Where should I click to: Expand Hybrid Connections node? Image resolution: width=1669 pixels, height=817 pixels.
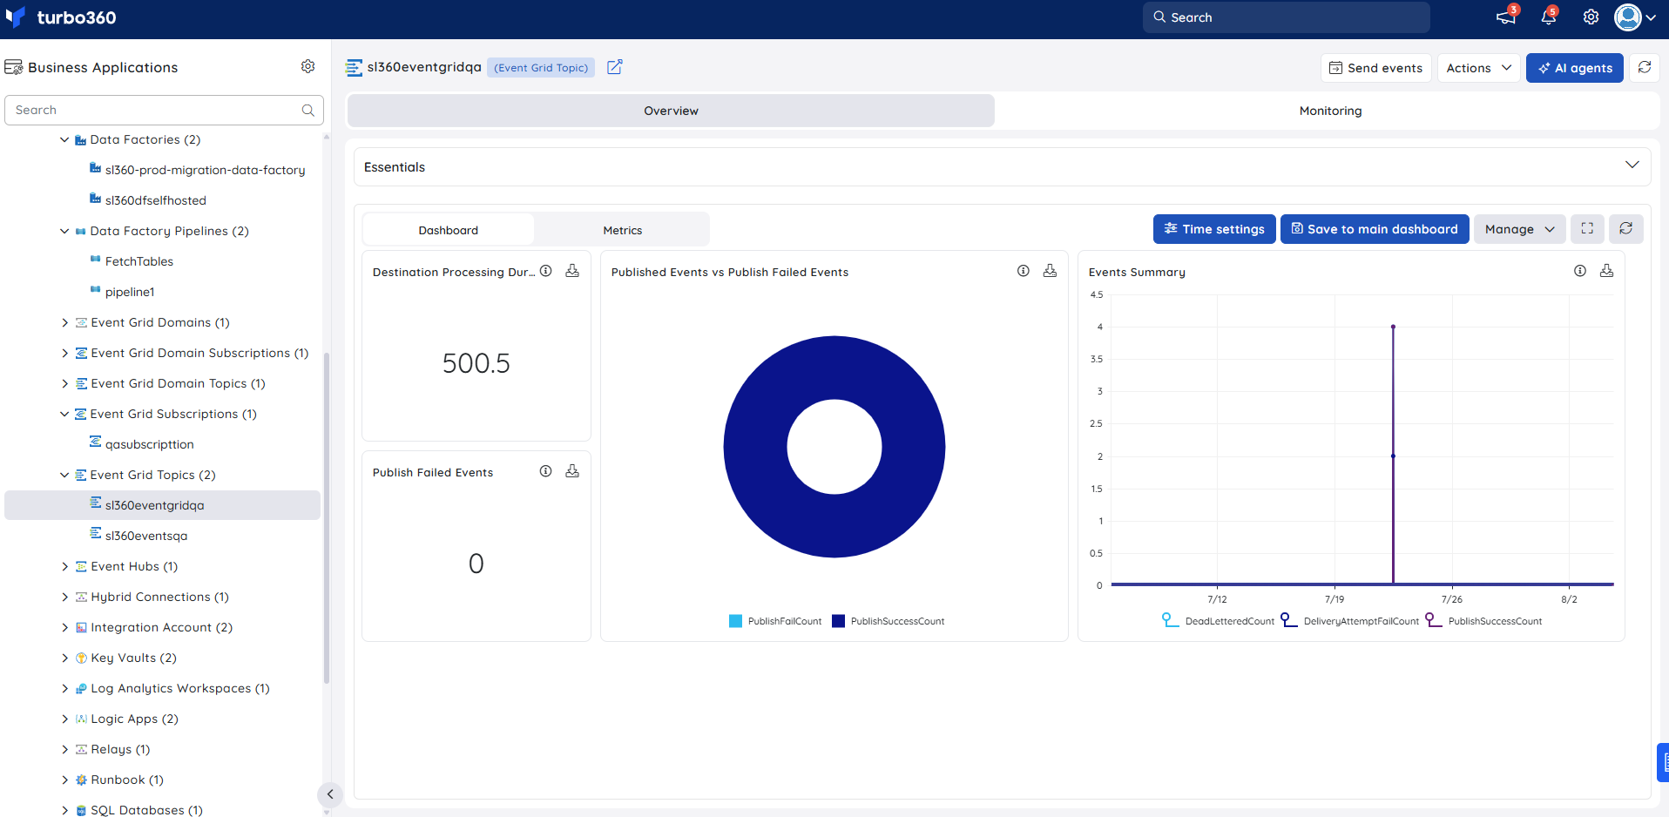click(x=64, y=597)
